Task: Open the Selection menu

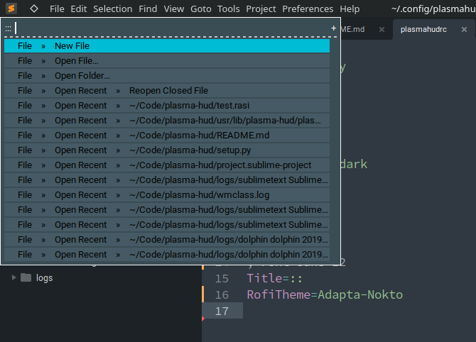Action: point(113,9)
